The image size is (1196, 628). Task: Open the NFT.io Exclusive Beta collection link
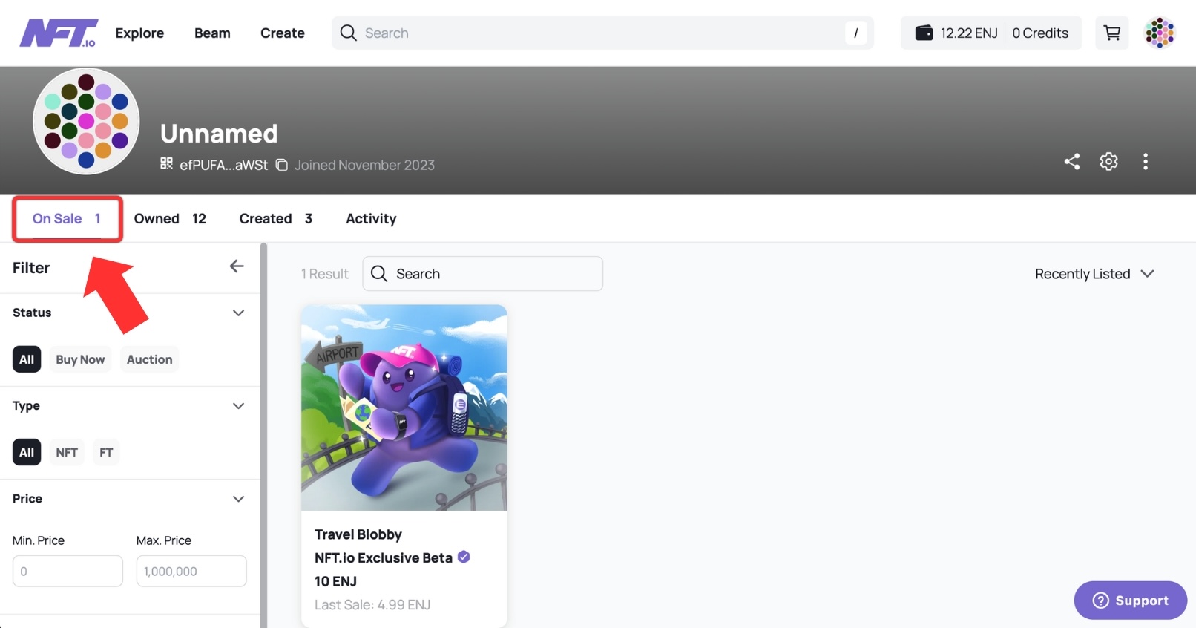384,557
